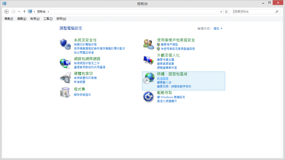This screenshot has width=285, height=160.
Task: Click the 變更帳戶類型 link
Action: (x=169, y=44)
